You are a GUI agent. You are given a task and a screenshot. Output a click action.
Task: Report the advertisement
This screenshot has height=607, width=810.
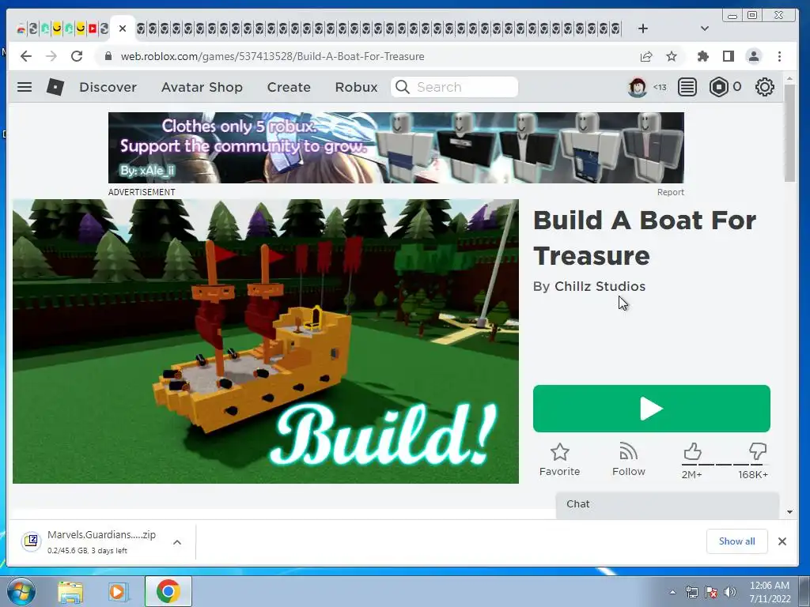[671, 192]
